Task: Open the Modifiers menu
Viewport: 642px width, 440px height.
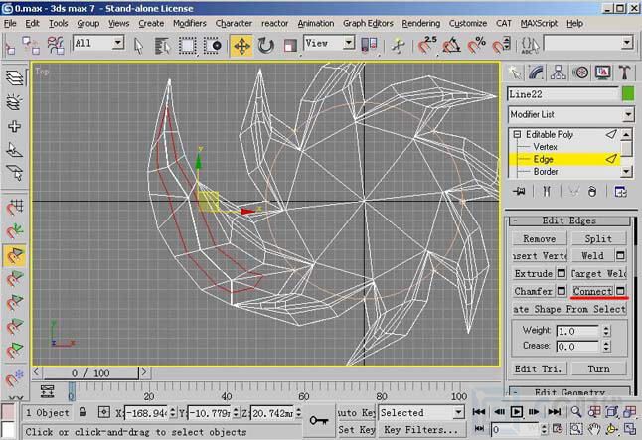Action: pos(190,23)
